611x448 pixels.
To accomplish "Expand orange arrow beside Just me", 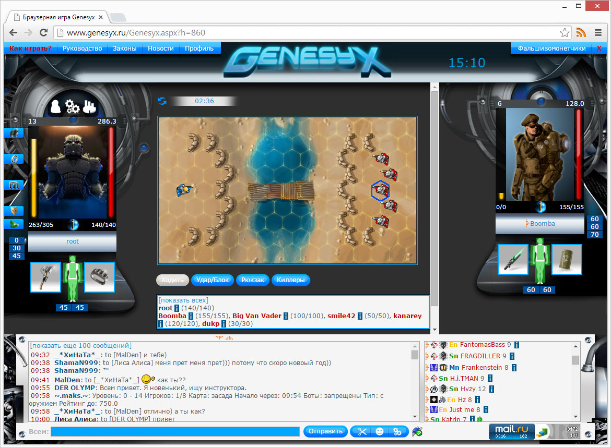I will (427, 410).
